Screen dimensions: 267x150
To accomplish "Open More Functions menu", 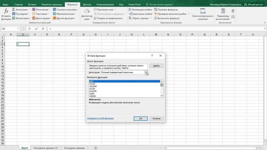I will click(x=64, y=18).
